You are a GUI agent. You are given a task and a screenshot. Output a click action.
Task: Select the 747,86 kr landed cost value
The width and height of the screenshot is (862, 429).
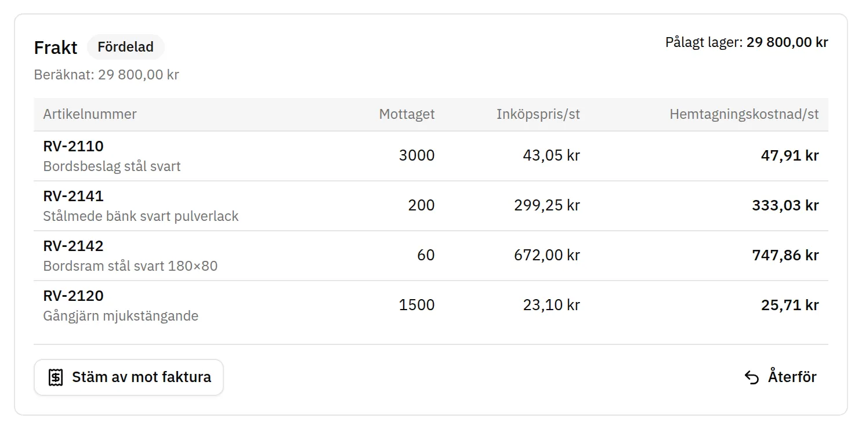pyautogui.click(x=785, y=255)
